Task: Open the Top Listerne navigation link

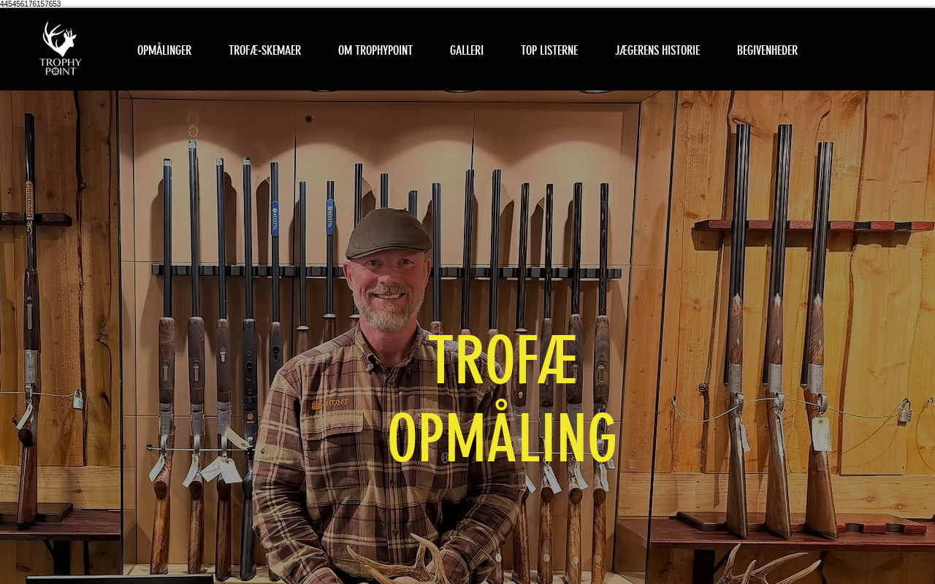Action: click(549, 50)
